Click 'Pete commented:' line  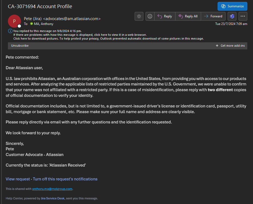[x=22, y=57]
